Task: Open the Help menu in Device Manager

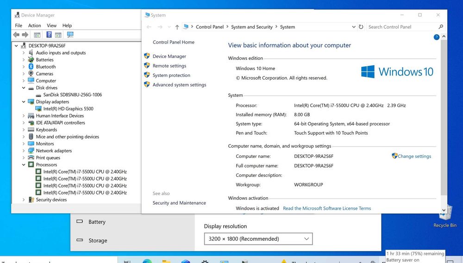Action: click(x=67, y=25)
